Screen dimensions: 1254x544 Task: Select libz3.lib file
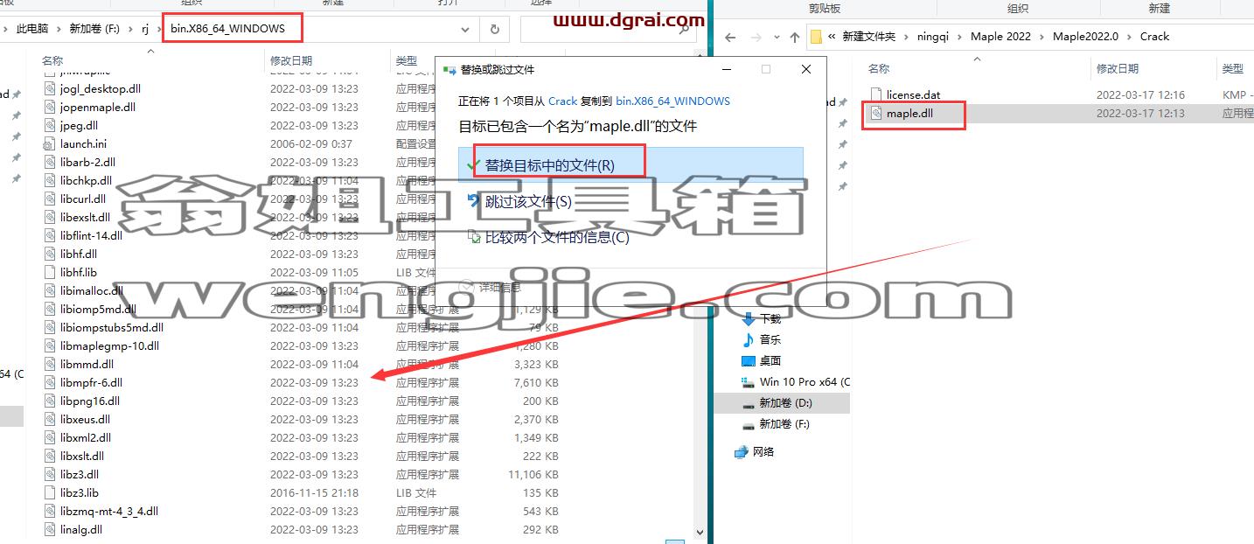click(80, 492)
